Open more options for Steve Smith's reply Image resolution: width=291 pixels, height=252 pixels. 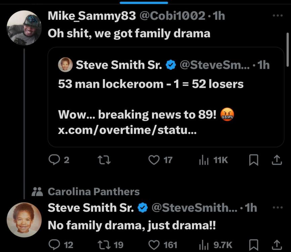coord(278,208)
